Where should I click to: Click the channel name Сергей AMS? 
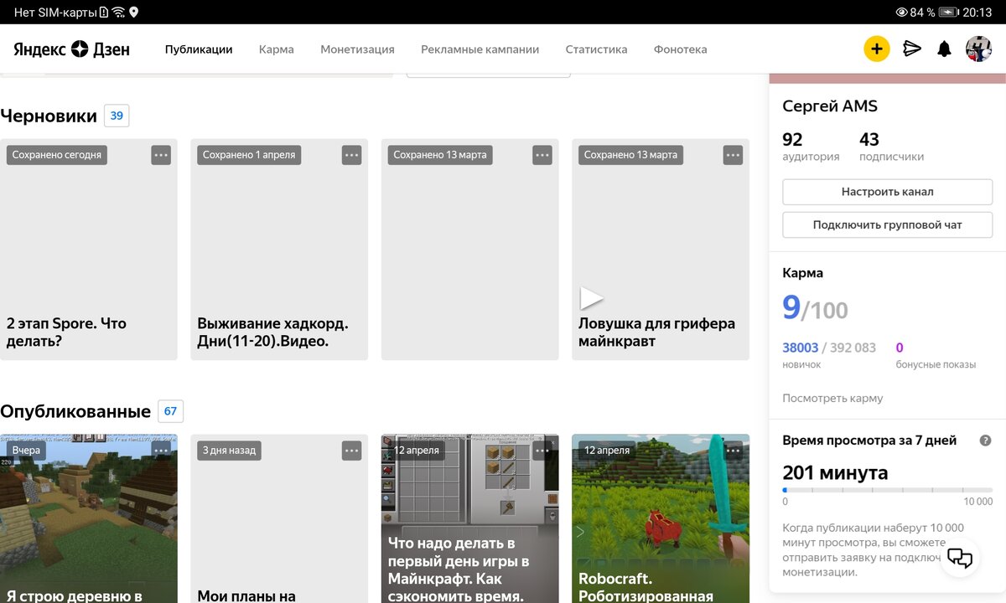click(x=830, y=106)
